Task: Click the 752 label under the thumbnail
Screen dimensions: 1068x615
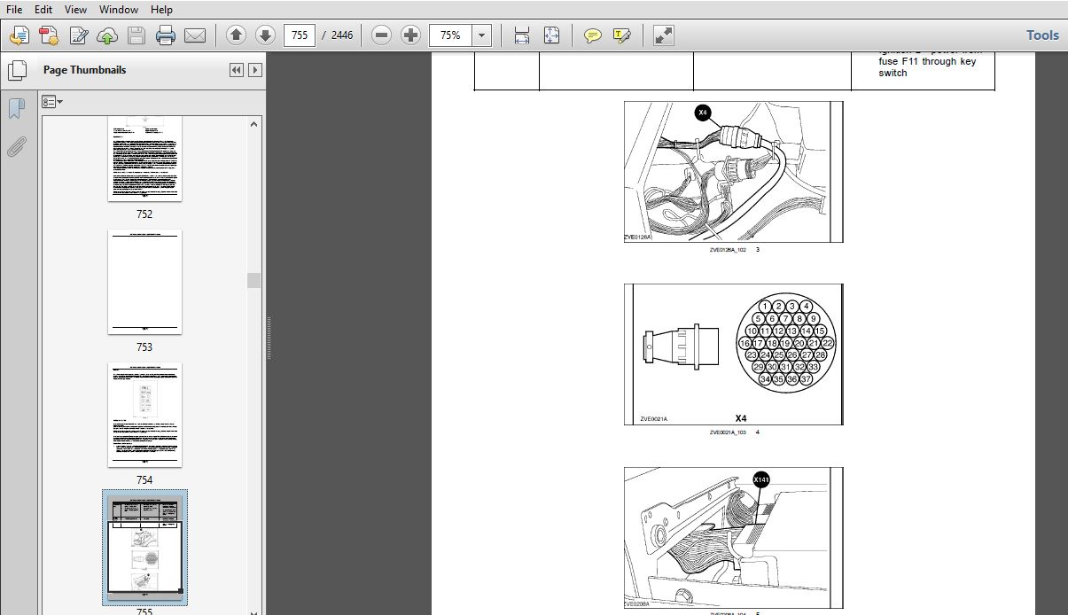Action: tap(144, 214)
